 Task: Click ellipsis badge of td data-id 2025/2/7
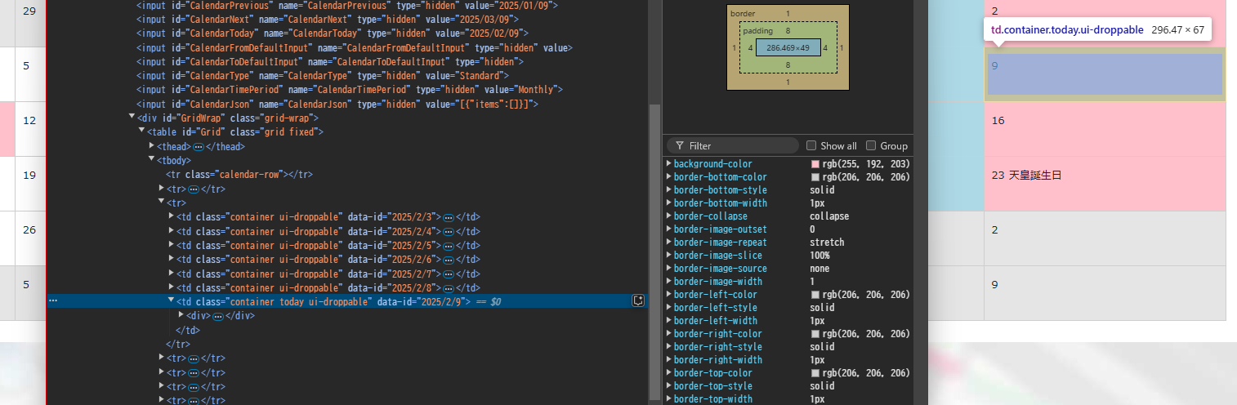pos(448,274)
